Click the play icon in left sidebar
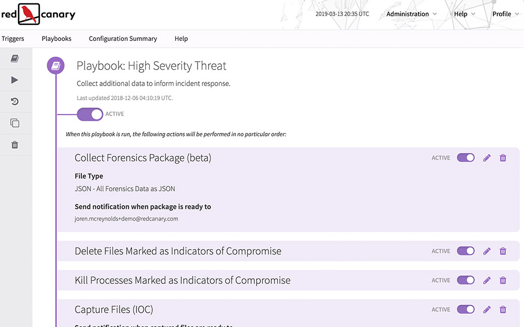 [x=15, y=80]
